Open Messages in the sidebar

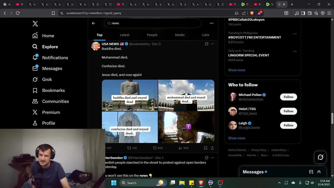coord(47,69)
